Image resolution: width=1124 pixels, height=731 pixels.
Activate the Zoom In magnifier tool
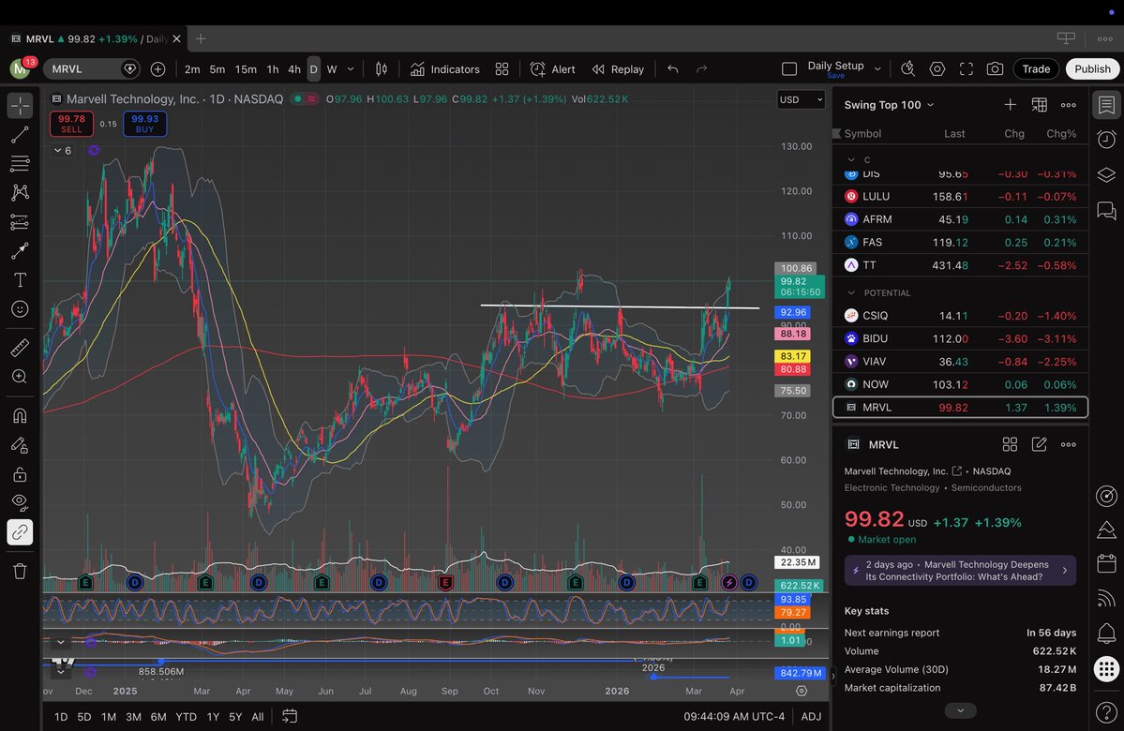pyautogui.click(x=20, y=376)
